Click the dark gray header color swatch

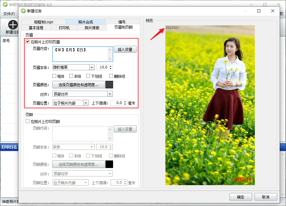click(109, 85)
